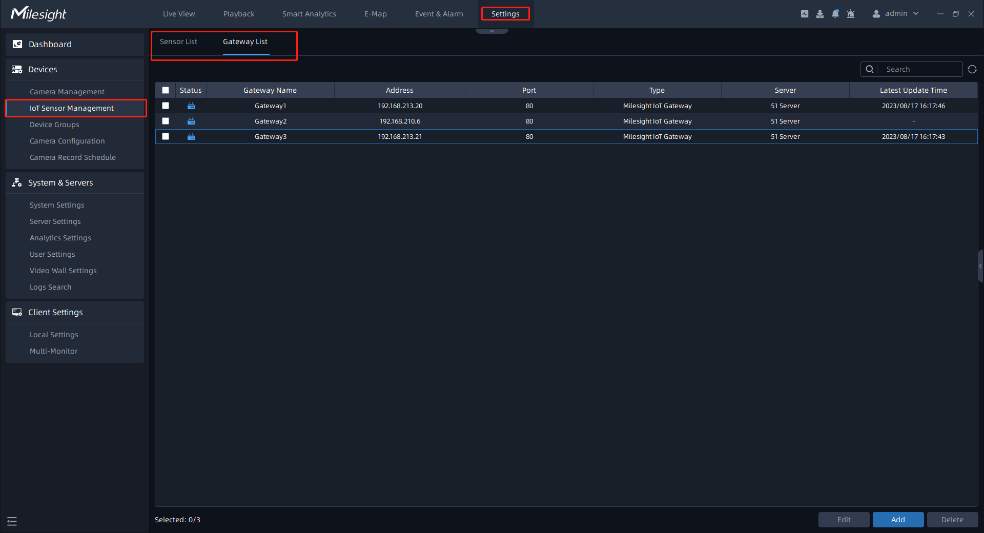
Task: Select the 192.168.210.6 address cell
Action: [400, 121]
